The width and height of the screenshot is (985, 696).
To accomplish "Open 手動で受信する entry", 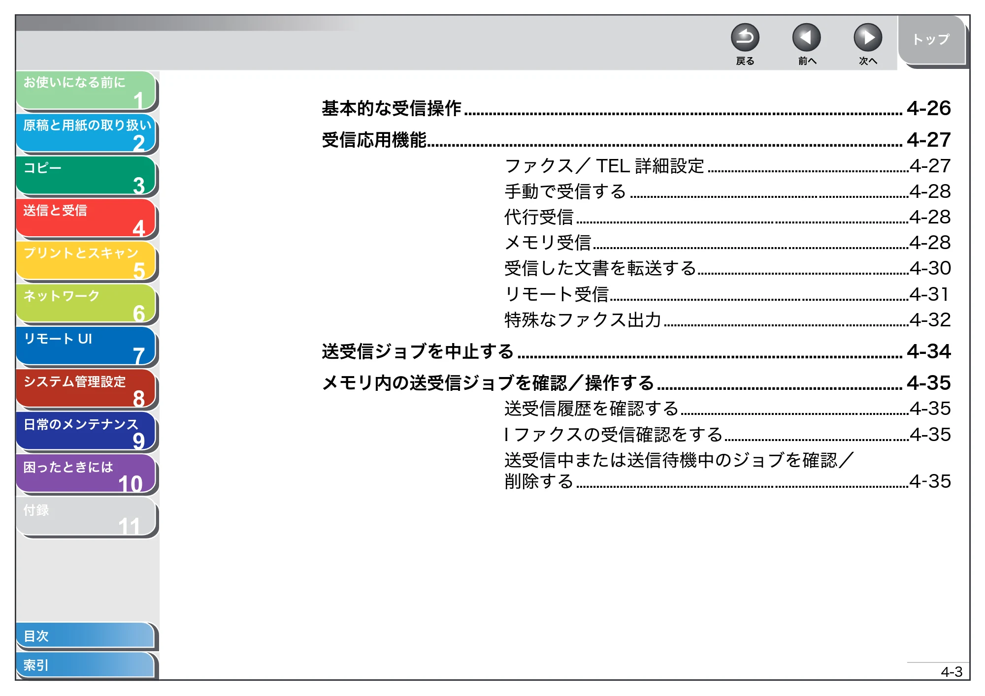I will pyautogui.click(x=727, y=191).
